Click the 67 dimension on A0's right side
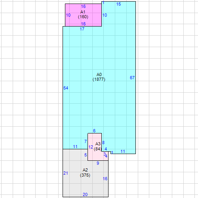Viewport: 198px width, 198px height. coord(132,78)
